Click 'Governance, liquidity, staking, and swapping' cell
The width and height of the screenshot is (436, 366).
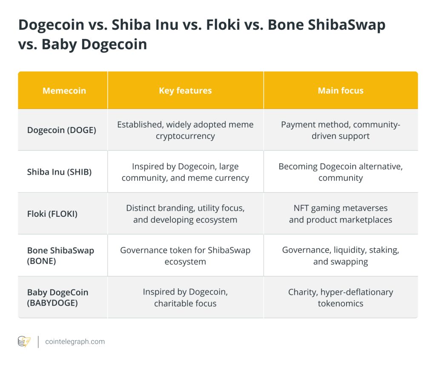tap(341, 255)
